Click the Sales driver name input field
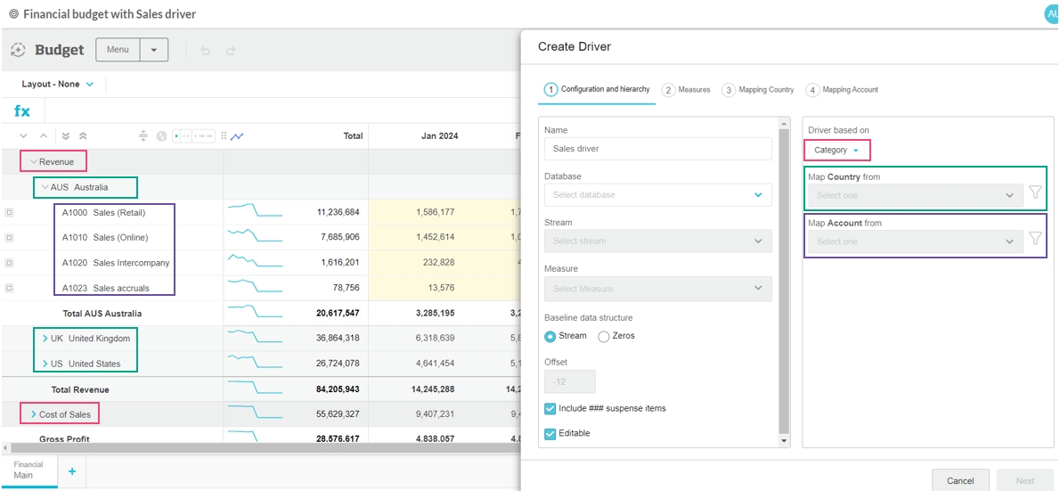The image size is (1060, 491). coord(657,149)
